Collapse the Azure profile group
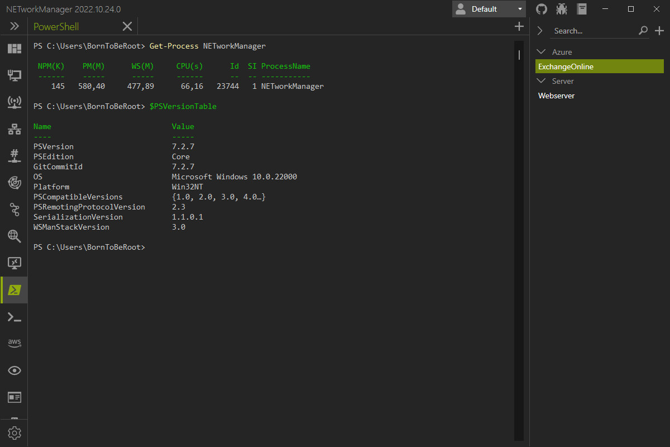670x447 pixels. point(540,51)
